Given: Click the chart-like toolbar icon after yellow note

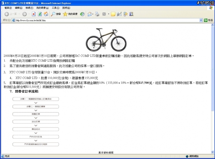Looking at the screenshot, I should coord(119,14).
